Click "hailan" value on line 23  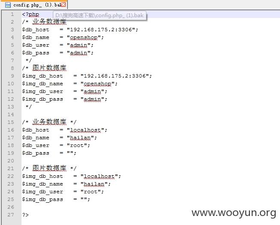click(94, 184)
